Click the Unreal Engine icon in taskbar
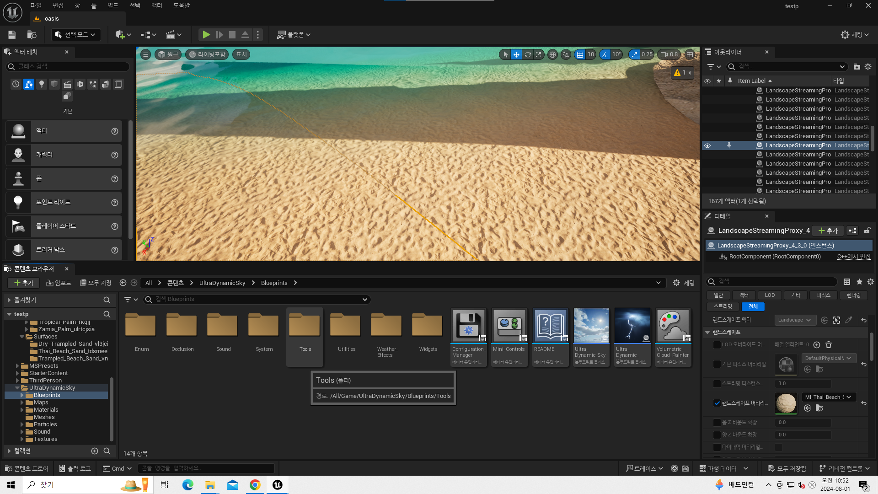878x494 pixels. point(277,485)
